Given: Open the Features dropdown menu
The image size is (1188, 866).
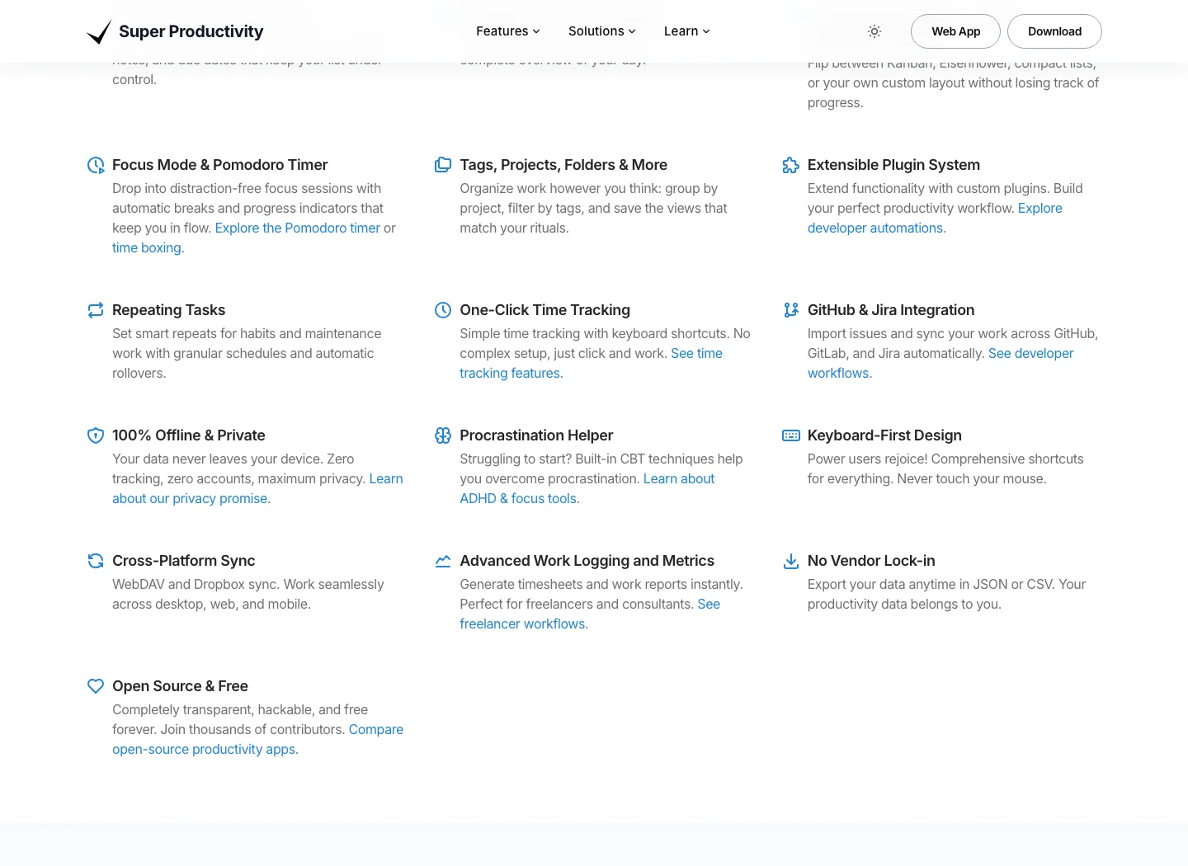Looking at the screenshot, I should pyautogui.click(x=508, y=31).
